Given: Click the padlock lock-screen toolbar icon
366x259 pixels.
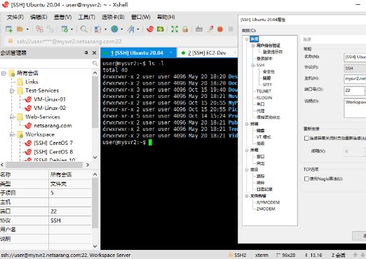Looking at the screenshot, I should pyautogui.click(x=185, y=29).
